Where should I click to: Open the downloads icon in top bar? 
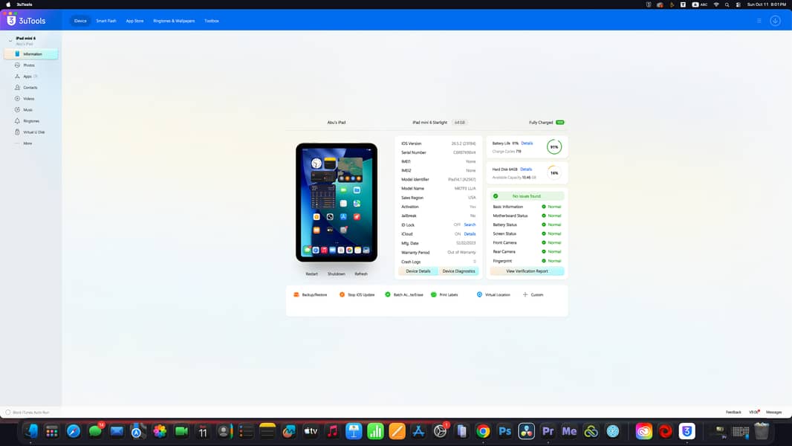click(775, 21)
